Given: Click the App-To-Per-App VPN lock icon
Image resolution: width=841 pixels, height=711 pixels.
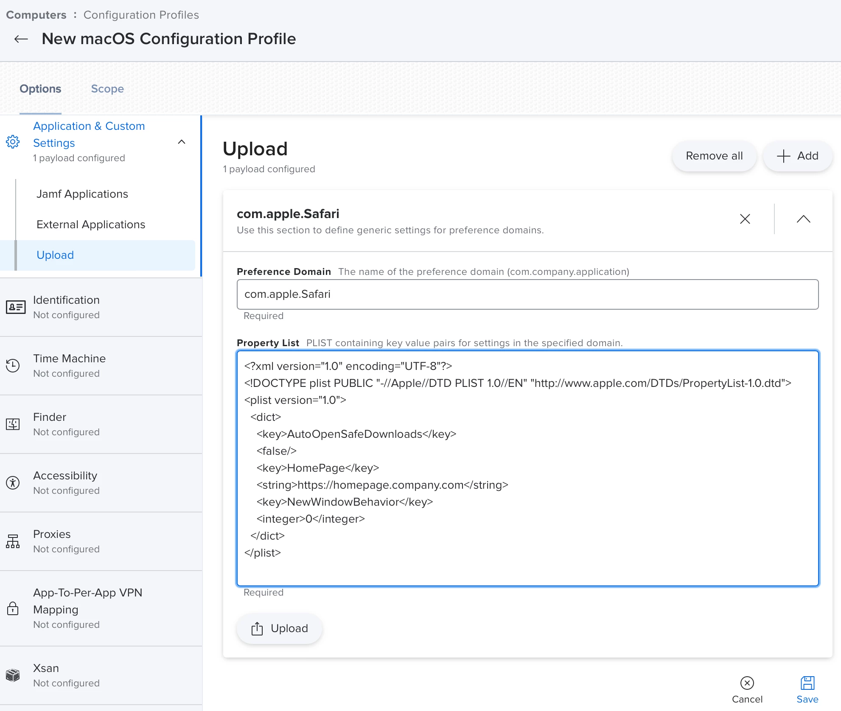Looking at the screenshot, I should (13, 608).
